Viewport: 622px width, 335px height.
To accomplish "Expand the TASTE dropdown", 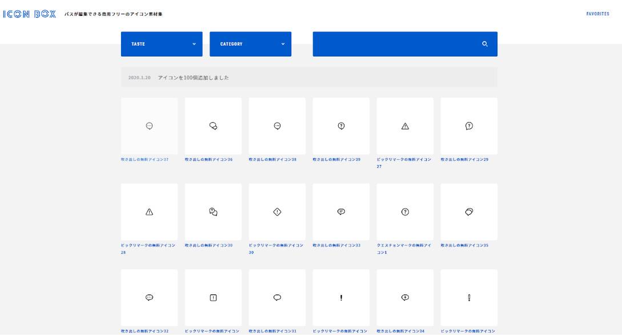I will click(x=161, y=43).
